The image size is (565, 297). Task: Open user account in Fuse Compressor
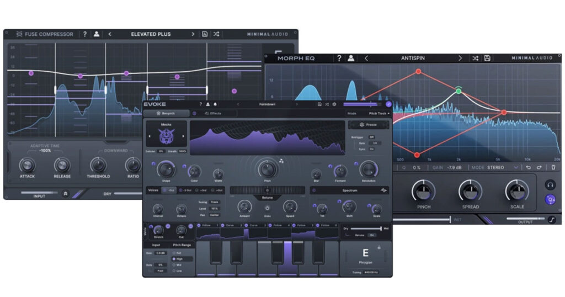(97, 34)
